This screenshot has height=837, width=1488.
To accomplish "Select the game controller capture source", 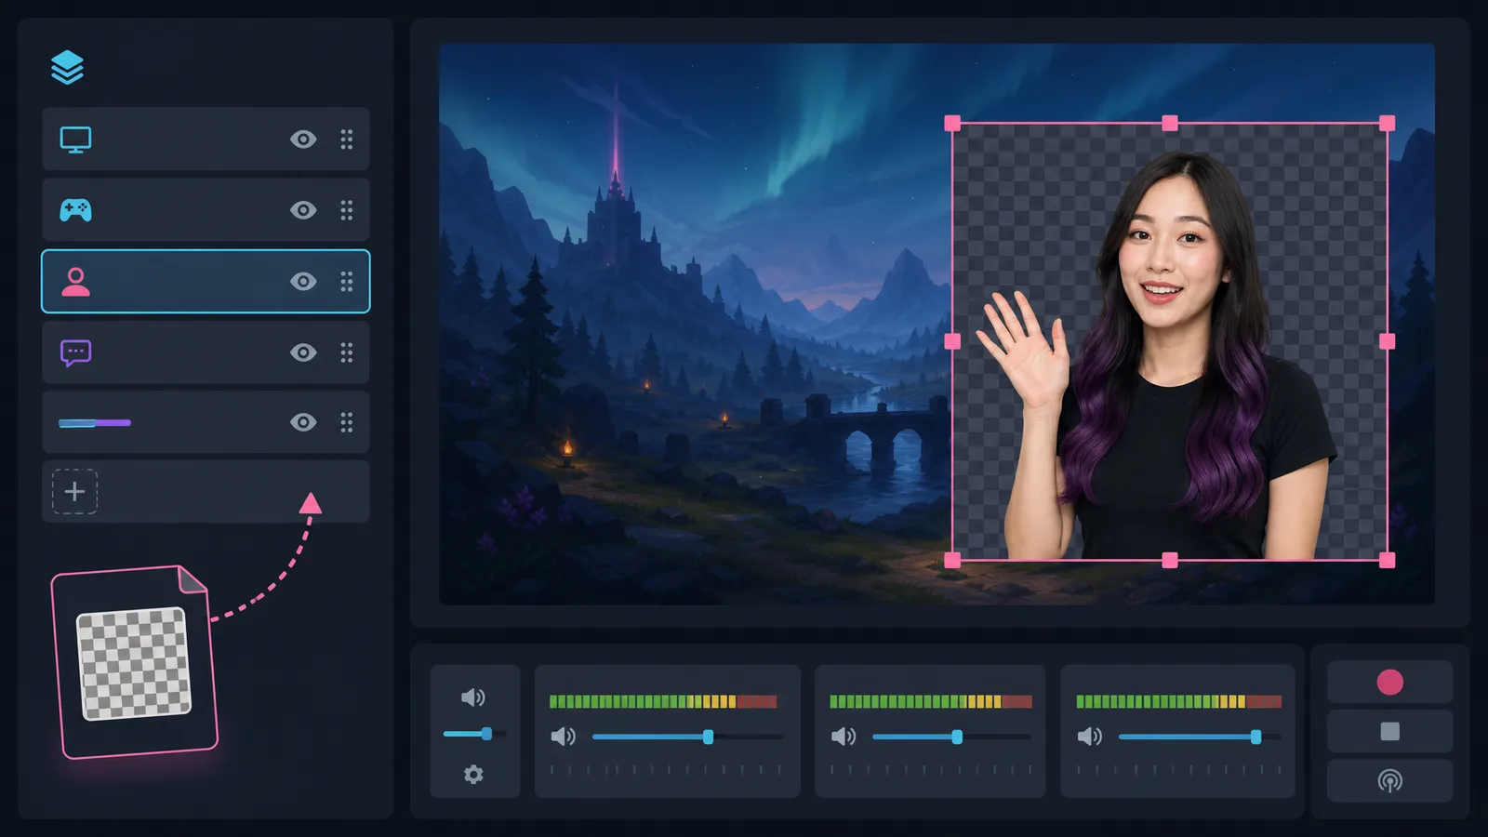I will [x=206, y=210].
